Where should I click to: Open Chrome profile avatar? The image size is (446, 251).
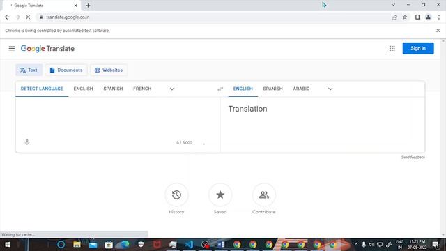coord(428,17)
